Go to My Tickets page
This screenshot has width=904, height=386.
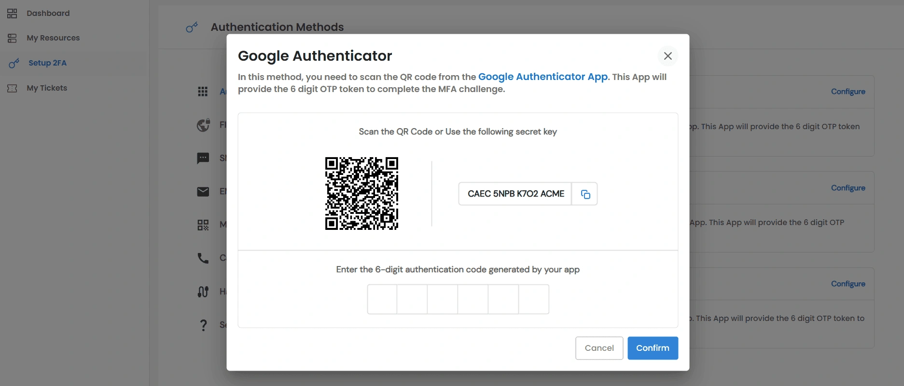tap(47, 88)
